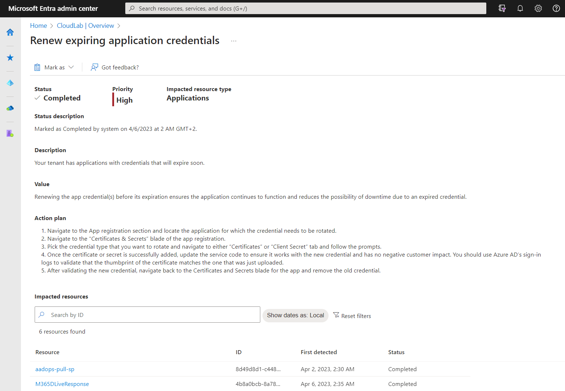The image size is (565, 391).
Task: Select the ID cell 4b8a0bcb-8a78...
Action: (258, 384)
